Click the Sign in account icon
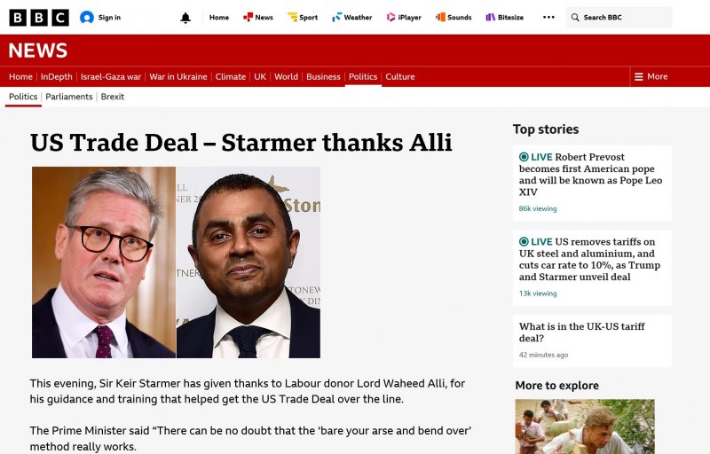 click(x=87, y=17)
